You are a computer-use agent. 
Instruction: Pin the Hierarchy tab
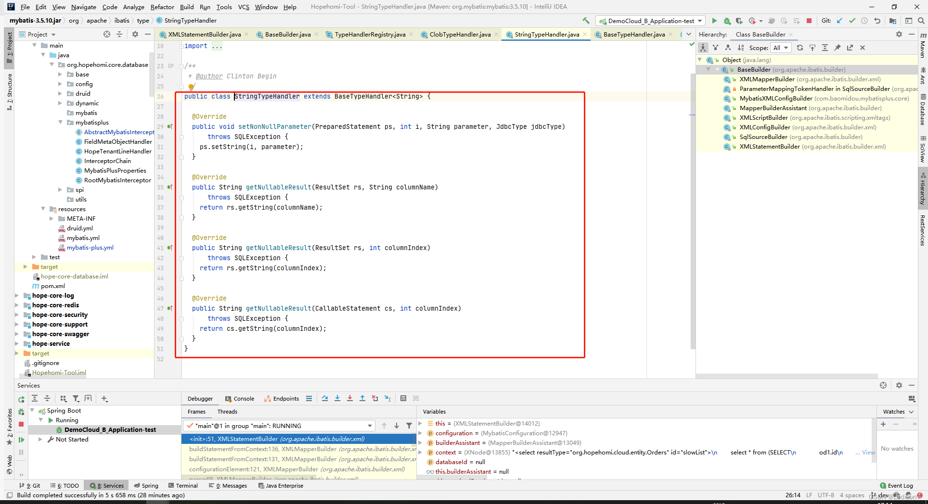tap(838, 48)
